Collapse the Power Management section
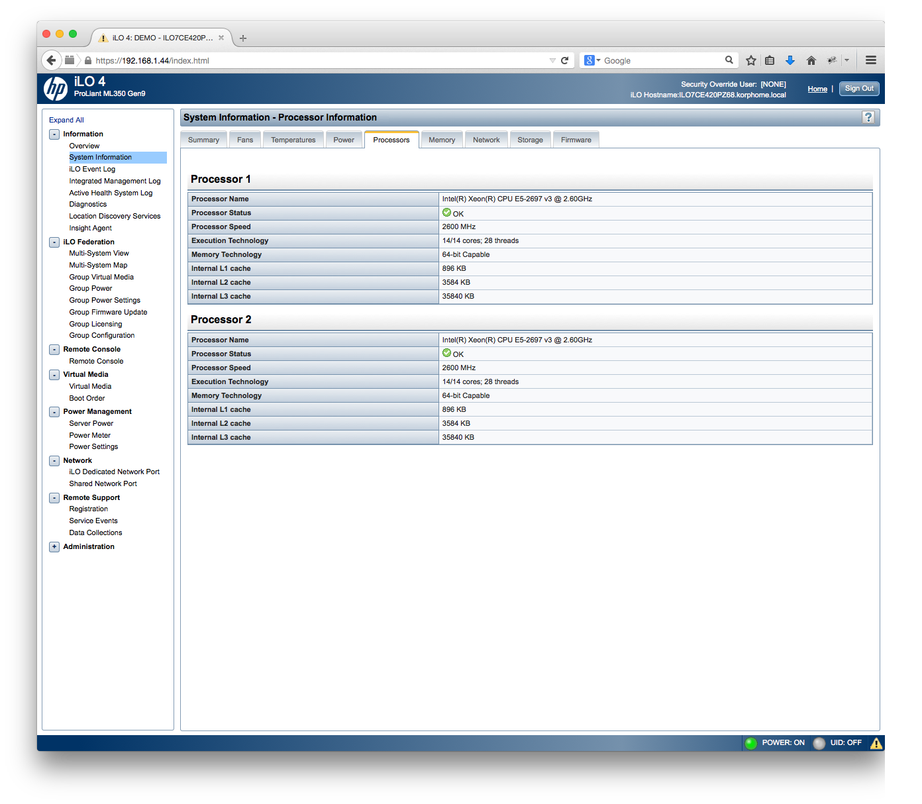This screenshot has height=804, width=922. (54, 412)
